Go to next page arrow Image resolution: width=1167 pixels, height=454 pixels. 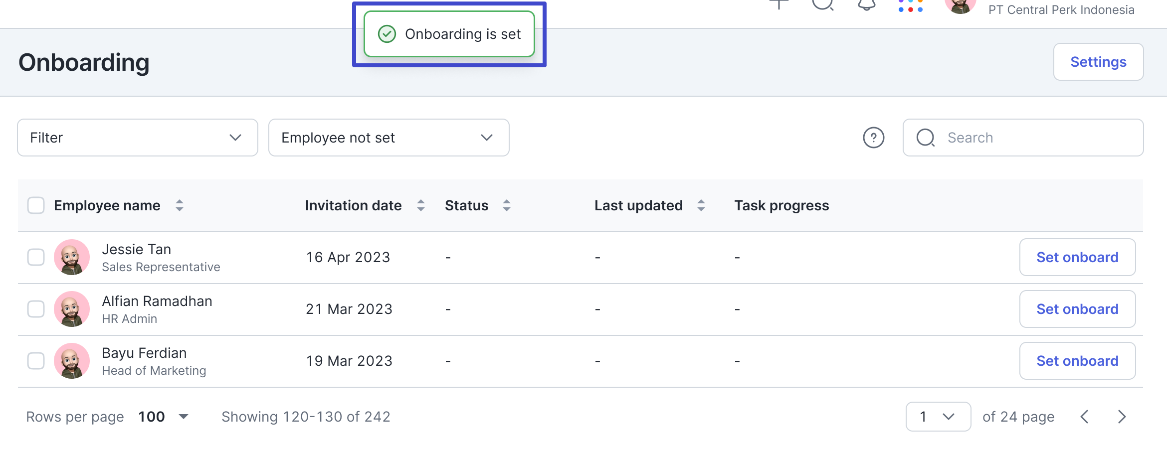point(1122,417)
